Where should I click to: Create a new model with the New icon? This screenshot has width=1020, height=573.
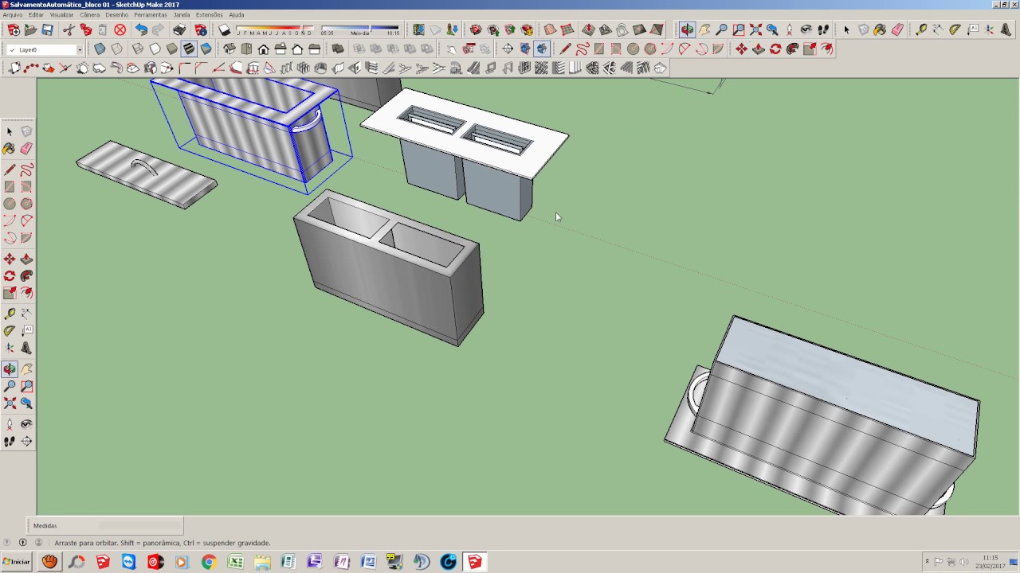click(14, 30)
